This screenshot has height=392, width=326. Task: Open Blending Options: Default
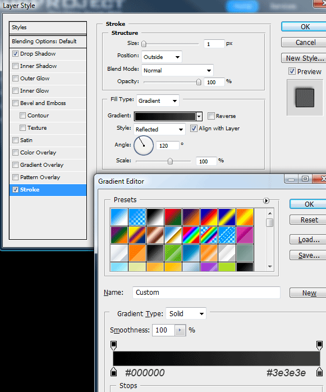48,42
